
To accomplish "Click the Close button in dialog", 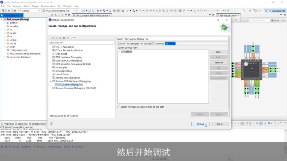I will click(220, 124).
